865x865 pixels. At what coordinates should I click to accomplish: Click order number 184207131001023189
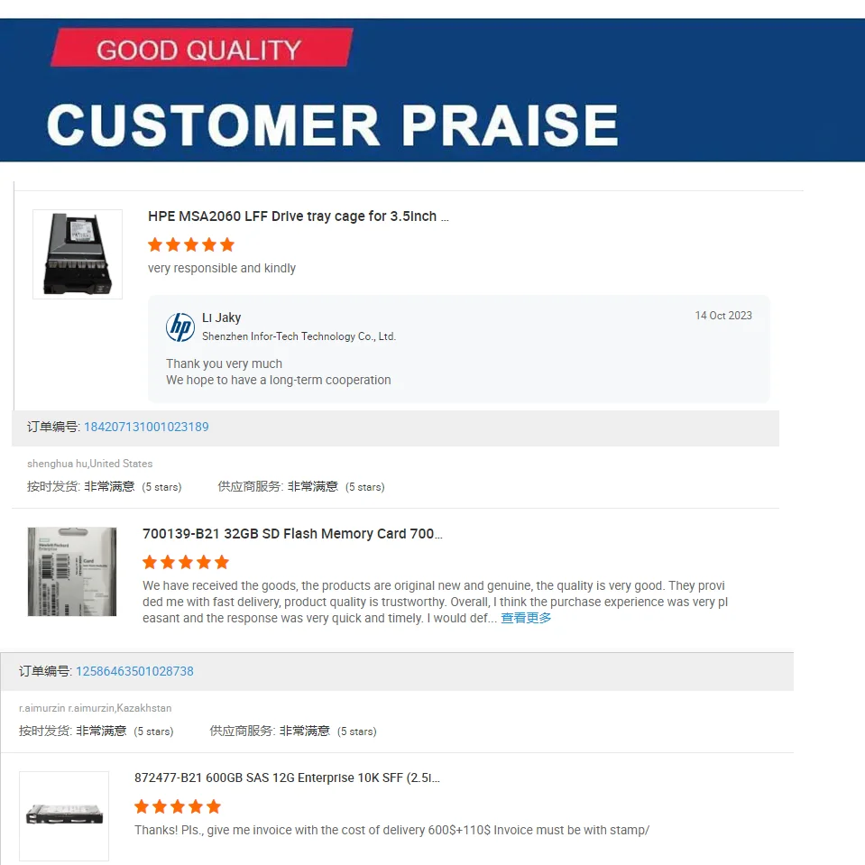(146, 427)
